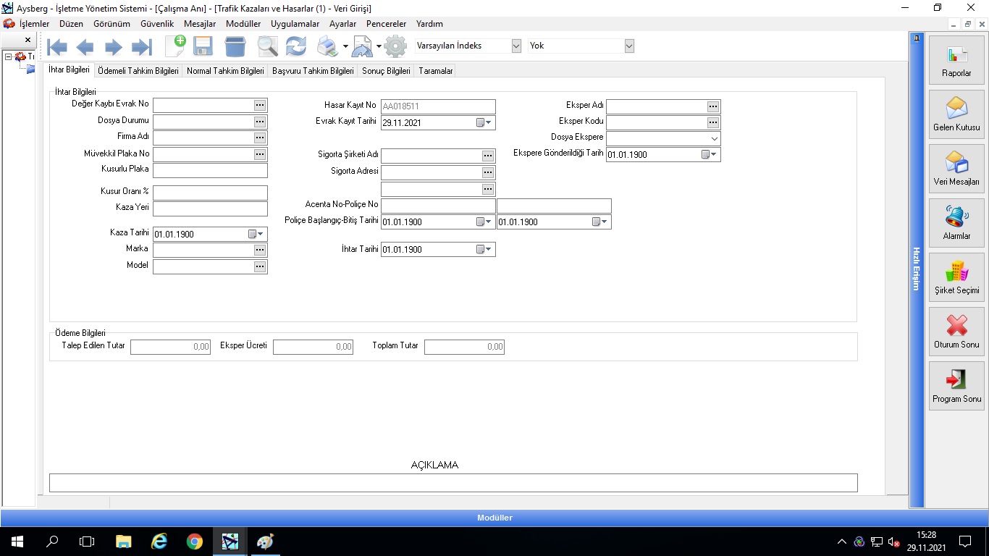This screenshot has height=556, width=989.
Task: Click the delete trash bin icon
Action: (235, 47)
